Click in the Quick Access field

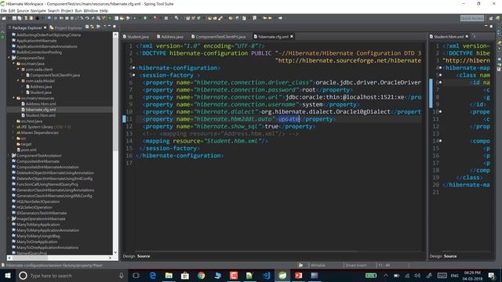coord(472,18)
